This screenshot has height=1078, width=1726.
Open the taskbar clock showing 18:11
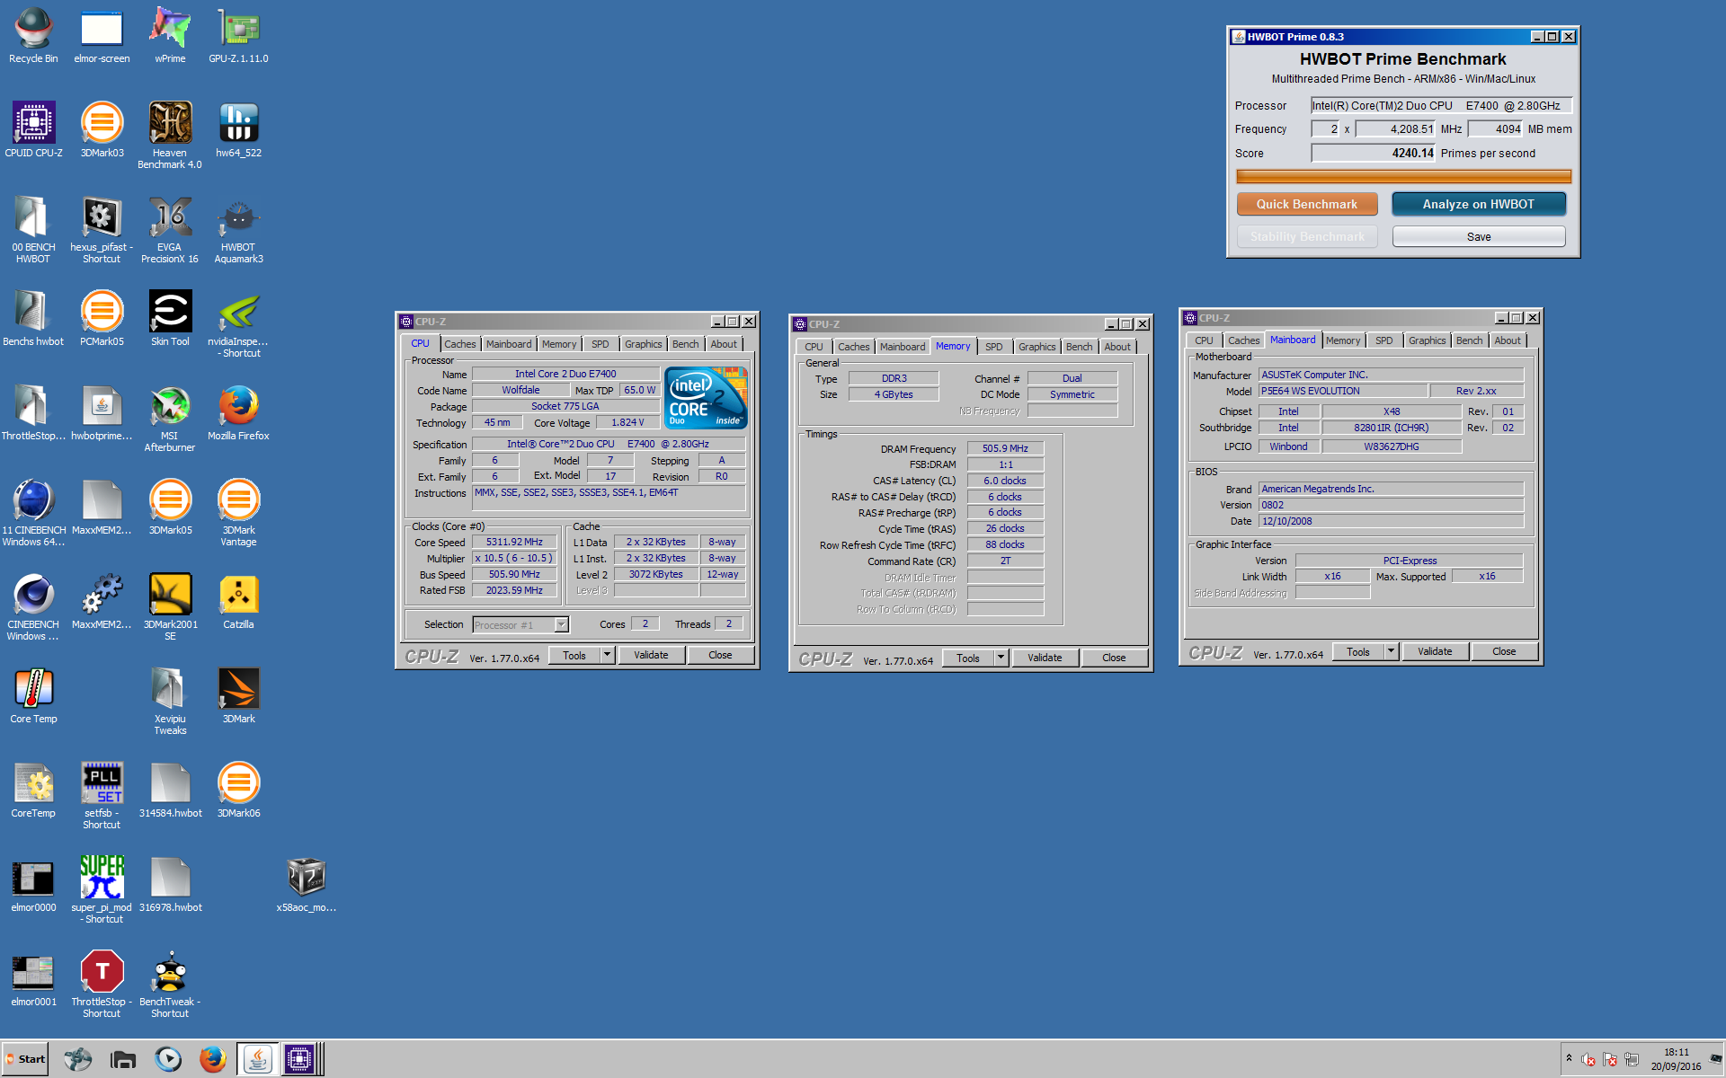coord(1676,1059)
